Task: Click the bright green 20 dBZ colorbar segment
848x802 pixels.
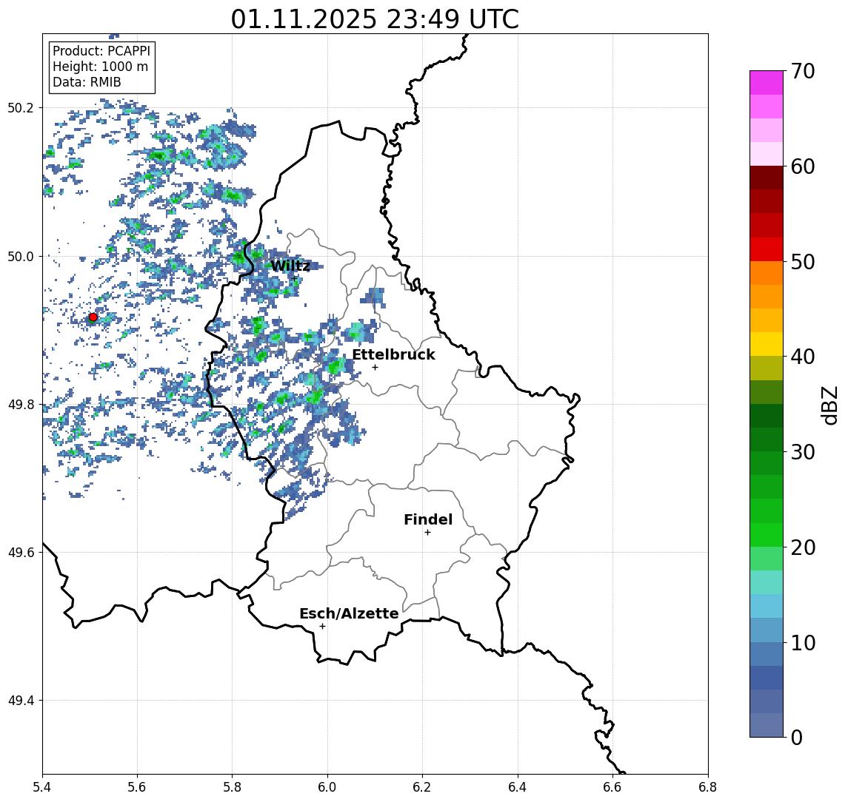Action: point(767,534)
